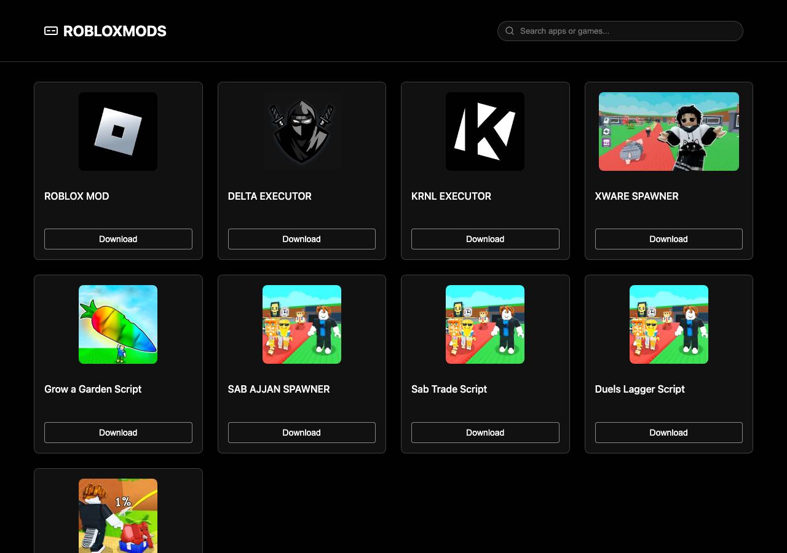787x553 pixels.
Task: Download Duels Lagger Script
Action: [x=668, y=433]
